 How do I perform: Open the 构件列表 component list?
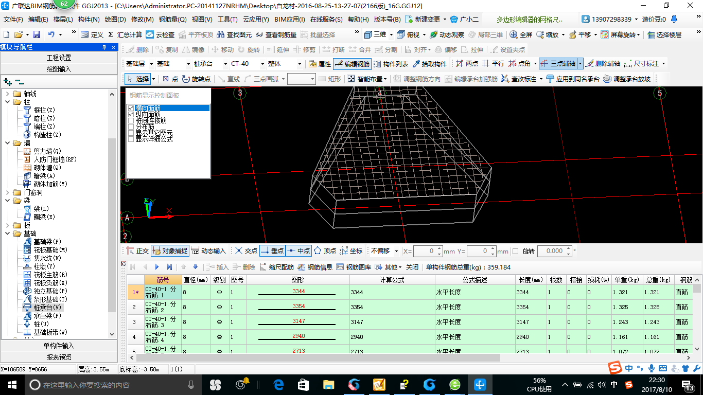tap(391, 64)
